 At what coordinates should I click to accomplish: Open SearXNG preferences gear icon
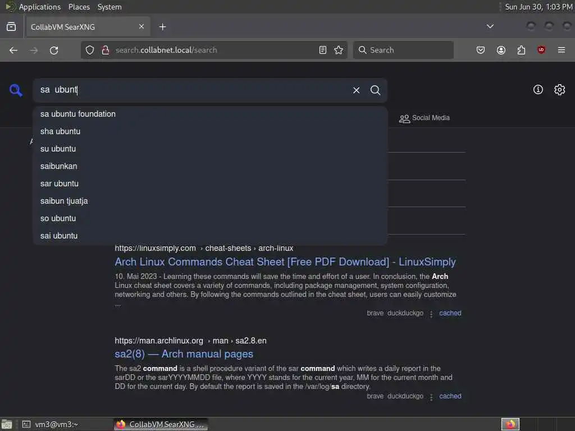tap(560, 90)
